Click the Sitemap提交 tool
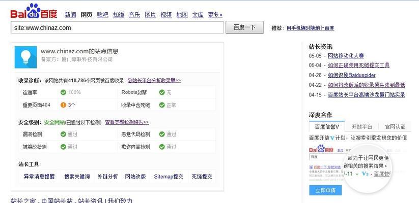The width and height of the screenshot is (419, 203). pyautogui.click(x=169, y=177)
